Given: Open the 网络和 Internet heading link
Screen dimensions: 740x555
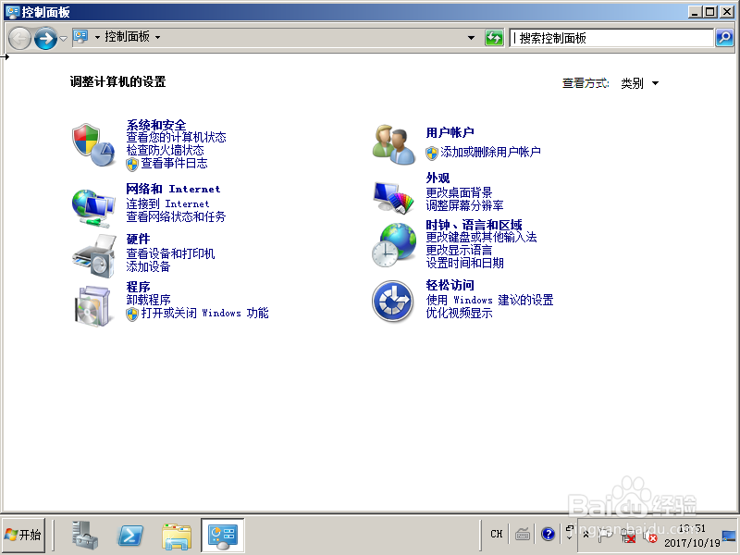Looking at the screenshot, I should 173,189.
